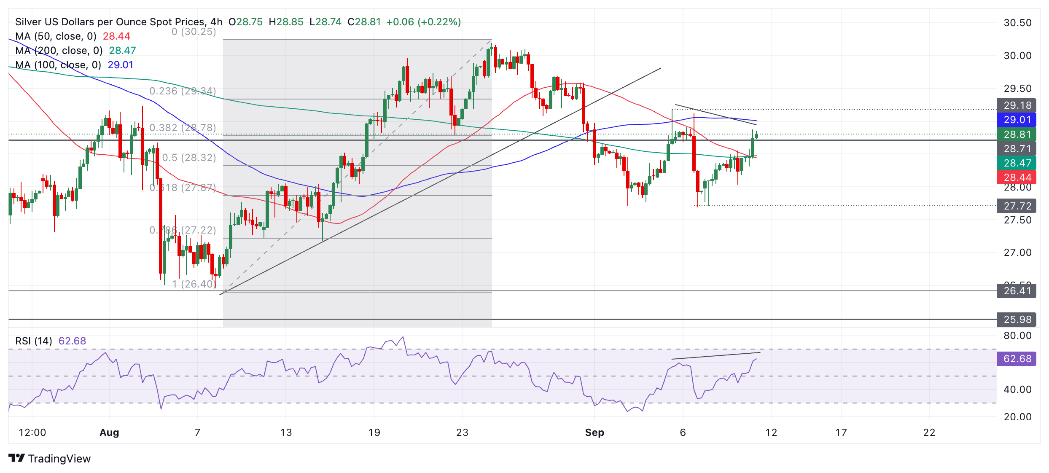
Task: Select the MA 200 indicator label
Action: coord(59,51)
